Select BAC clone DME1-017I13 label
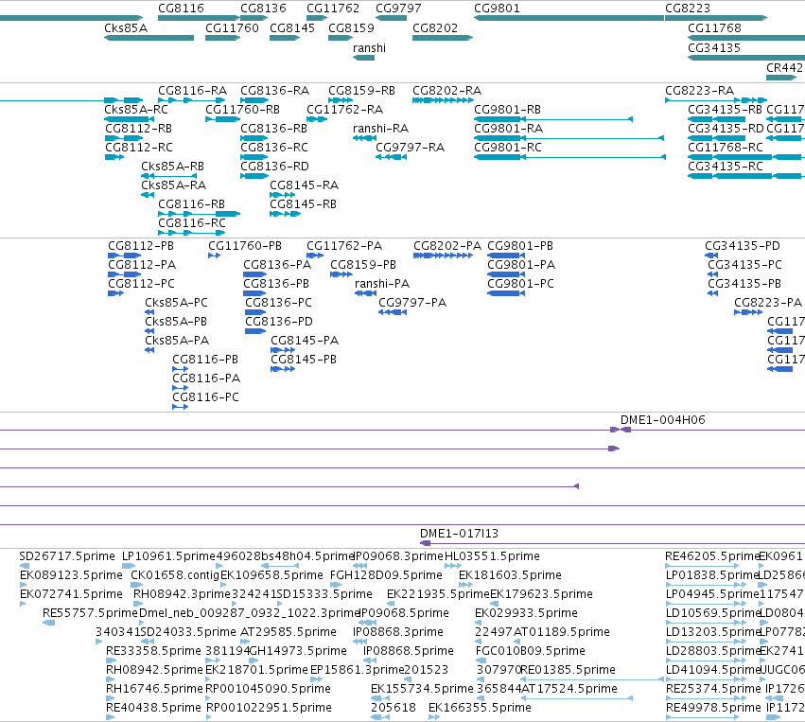Screen dimensions: 805x722 [459, 534]
